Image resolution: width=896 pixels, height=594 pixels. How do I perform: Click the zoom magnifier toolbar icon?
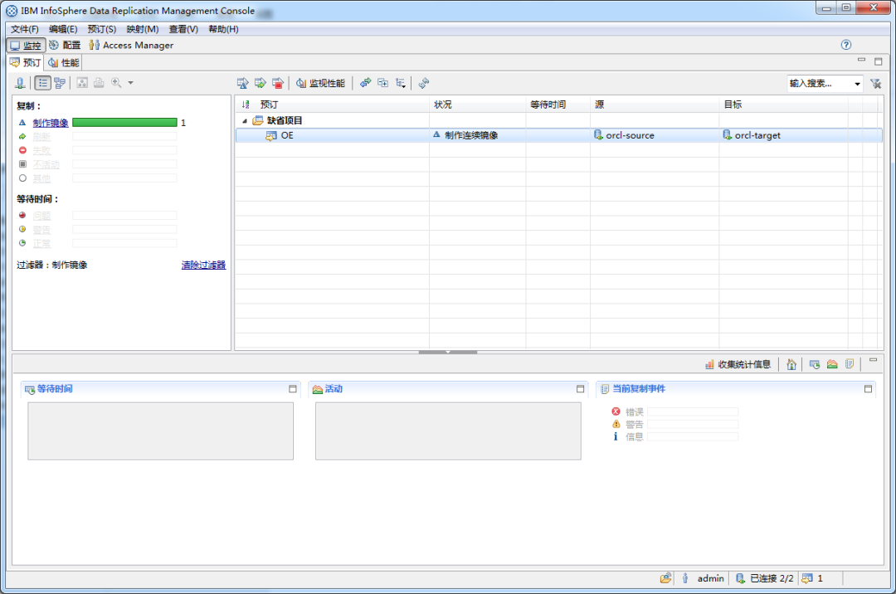(x=117, y=84)
